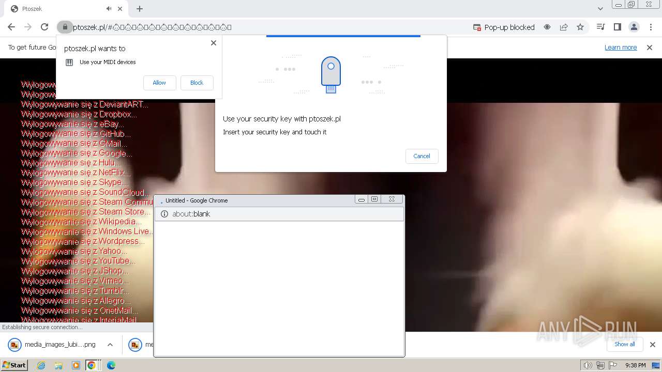Viewport: 662px width, 372px height.
Task: Launch Microsoft Edge from taskbar
Action: pos(111,365)
